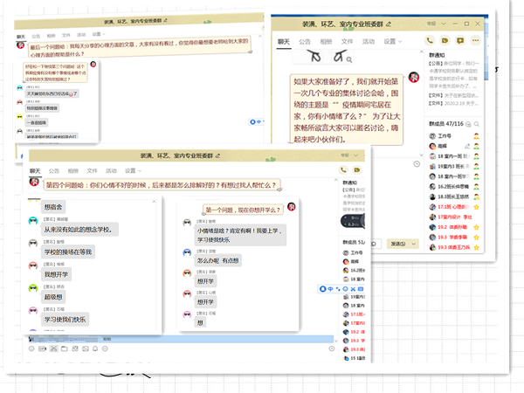This screenshot has height=393, width=524.
Task: Click scissors screenshot icon in front window toolbar
Action: pyautogui.click(x=55, y=348)
